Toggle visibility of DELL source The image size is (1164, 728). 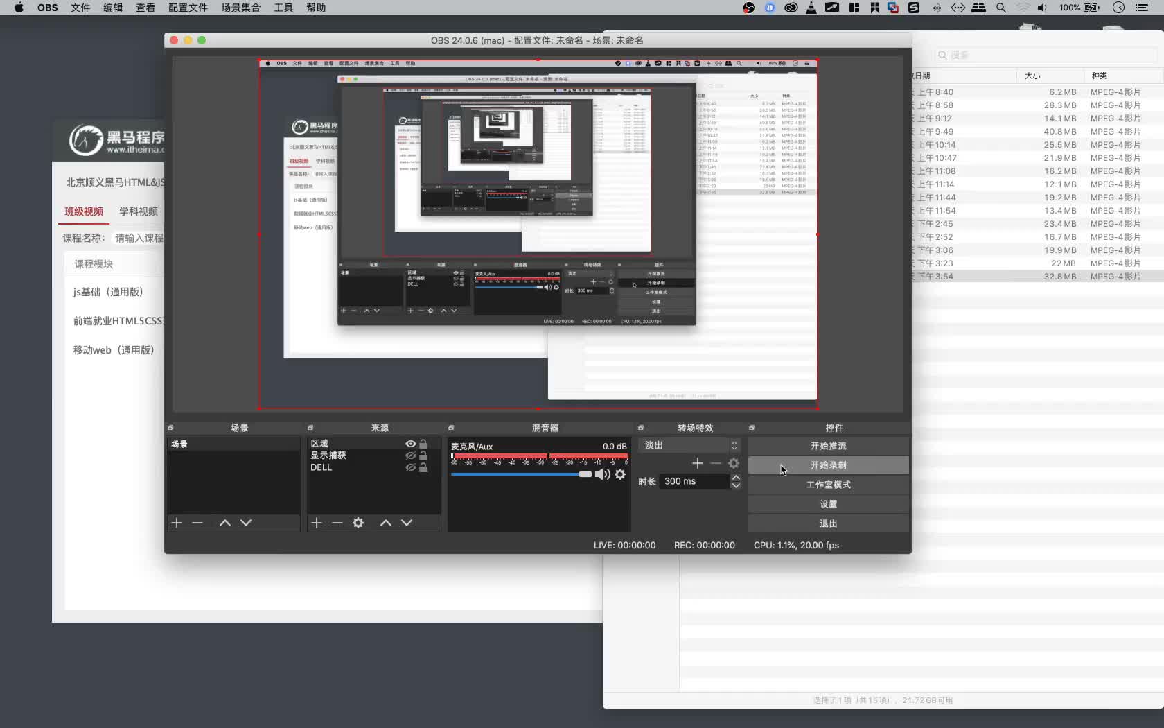tap(411, 467)
